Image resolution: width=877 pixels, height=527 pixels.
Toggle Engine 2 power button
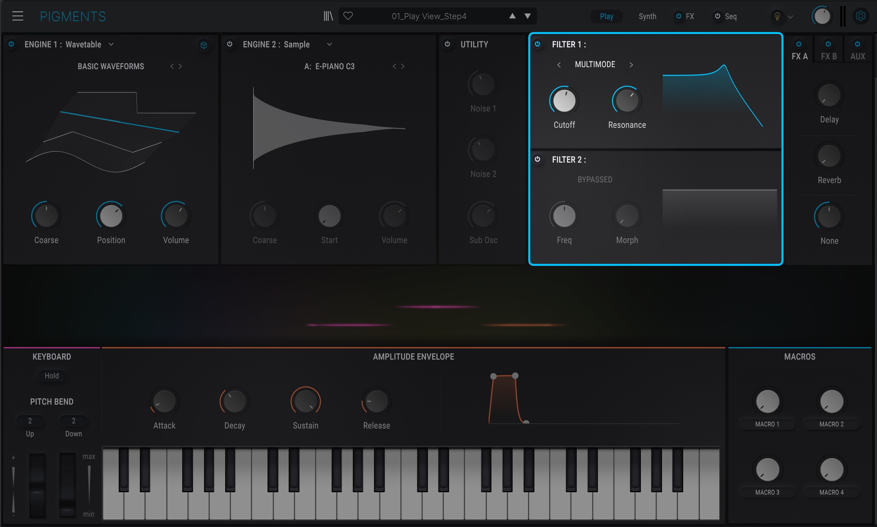coord(230,44)
